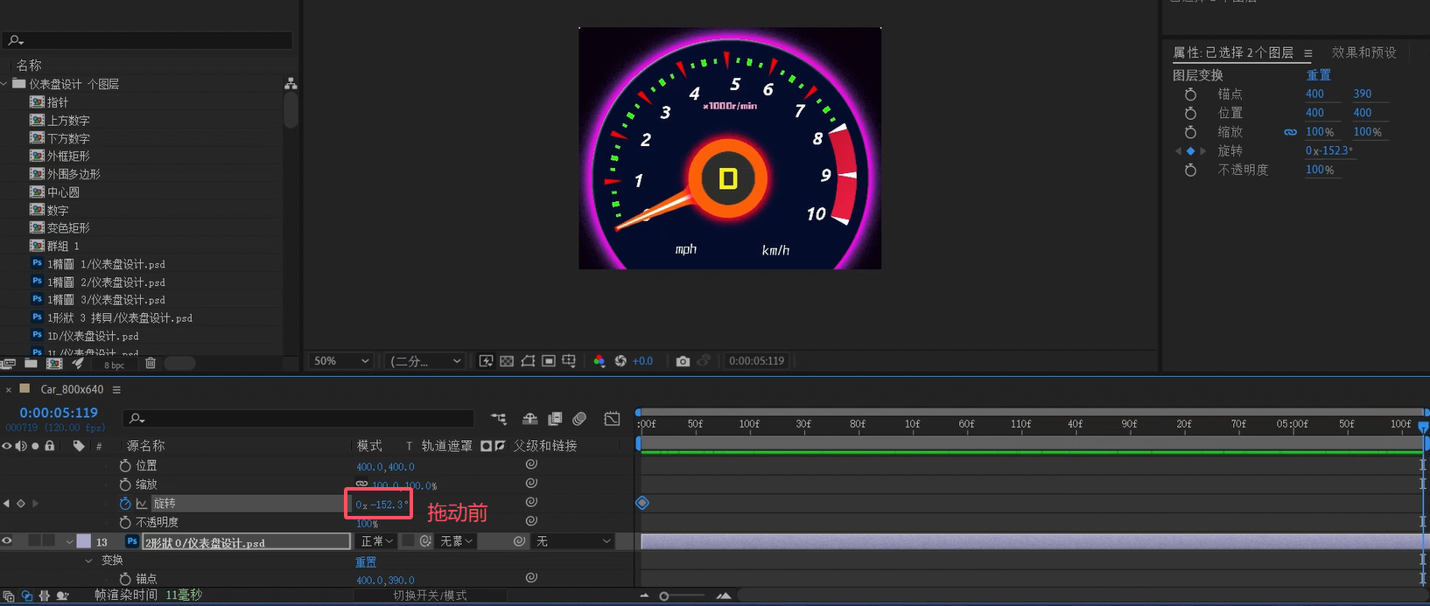Toggle 不透明度 stopwatch in timeline

125,522
